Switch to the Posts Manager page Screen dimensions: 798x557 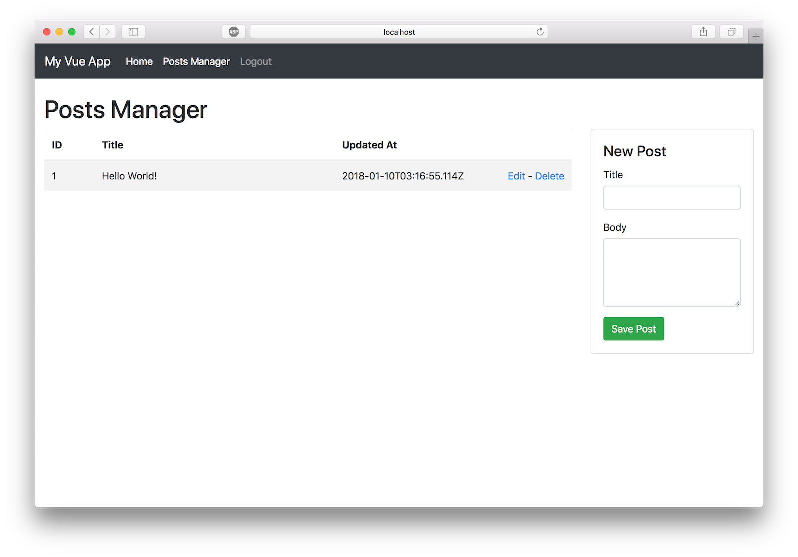[x=196, y=61]
